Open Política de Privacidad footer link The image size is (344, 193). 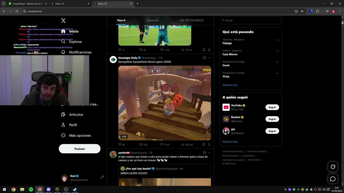[x=256, y=151]
